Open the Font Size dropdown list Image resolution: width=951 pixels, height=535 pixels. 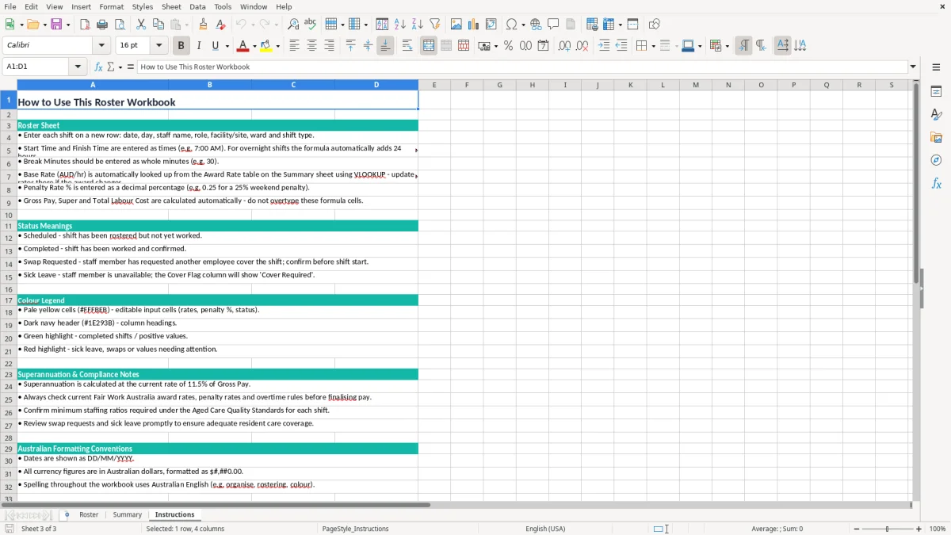pyautogui.click(x=158, y=46)
